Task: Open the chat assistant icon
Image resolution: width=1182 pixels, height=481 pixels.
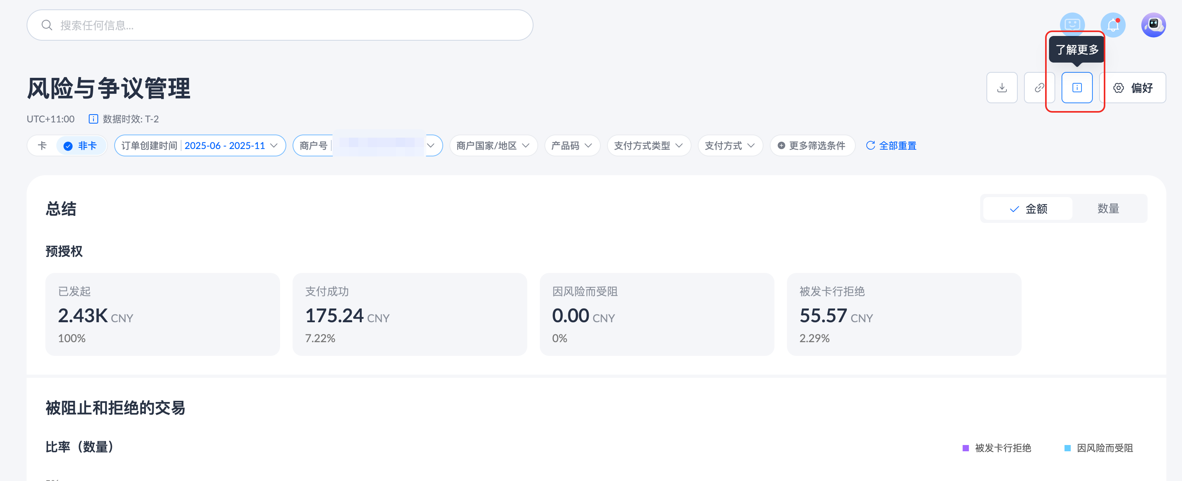Action: coord(1072,25)
